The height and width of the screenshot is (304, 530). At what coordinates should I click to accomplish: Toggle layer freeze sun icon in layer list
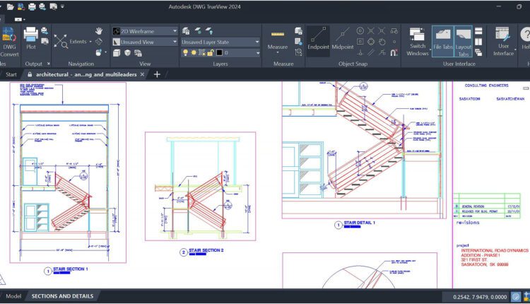[x=194, y=53]
